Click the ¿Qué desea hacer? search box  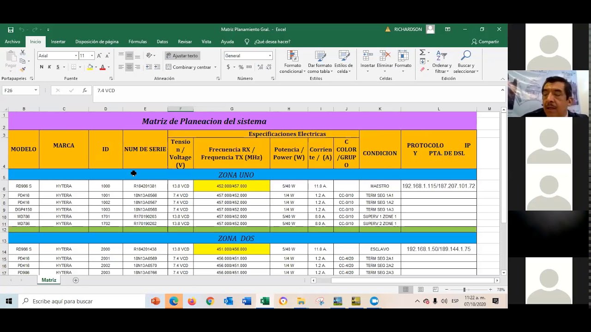[267, 41]
